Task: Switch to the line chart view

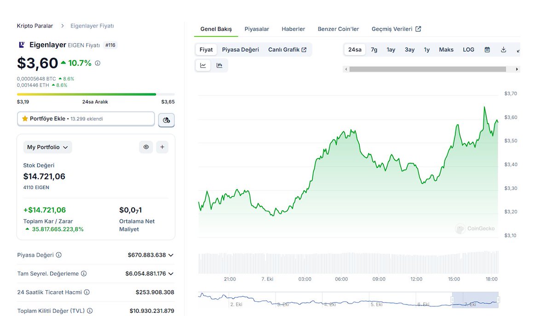Action: (x=203, y=65)
